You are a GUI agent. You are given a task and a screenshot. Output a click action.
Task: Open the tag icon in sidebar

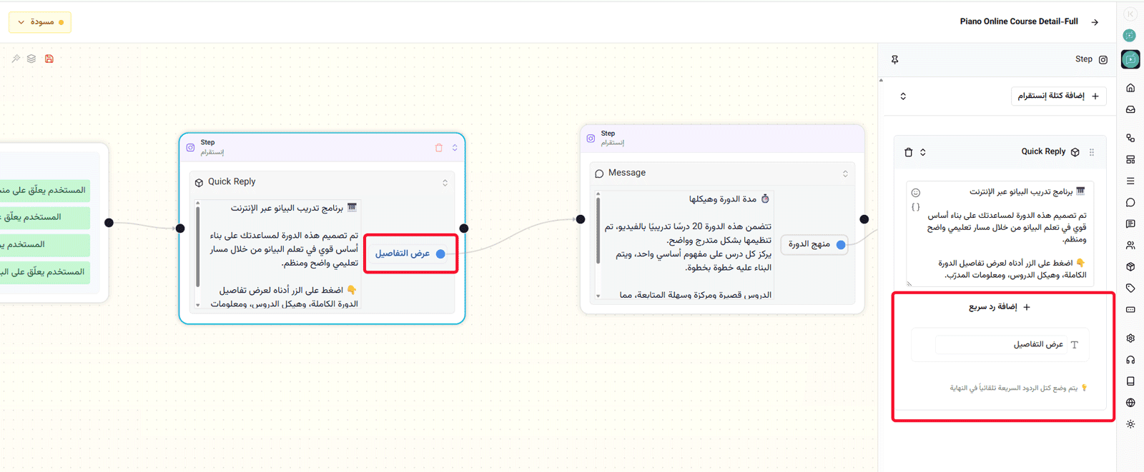[1130, 288]
